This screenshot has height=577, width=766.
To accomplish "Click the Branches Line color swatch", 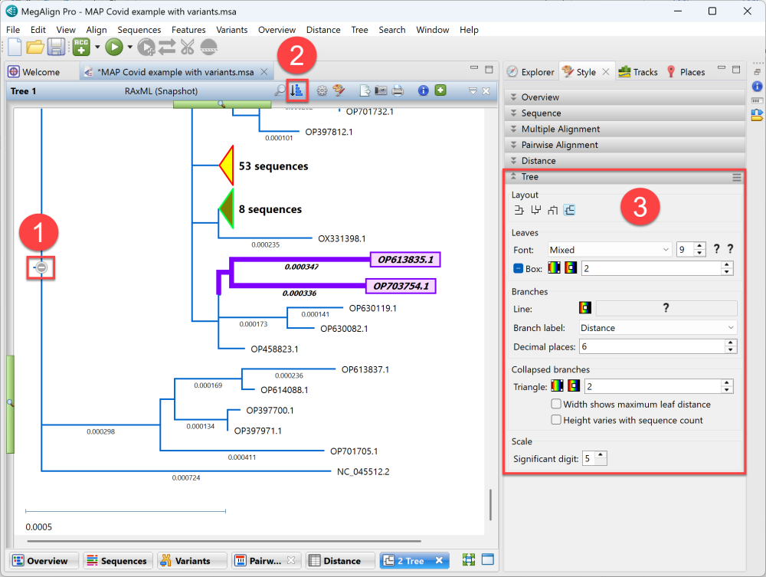I will [x=585, y=307].
